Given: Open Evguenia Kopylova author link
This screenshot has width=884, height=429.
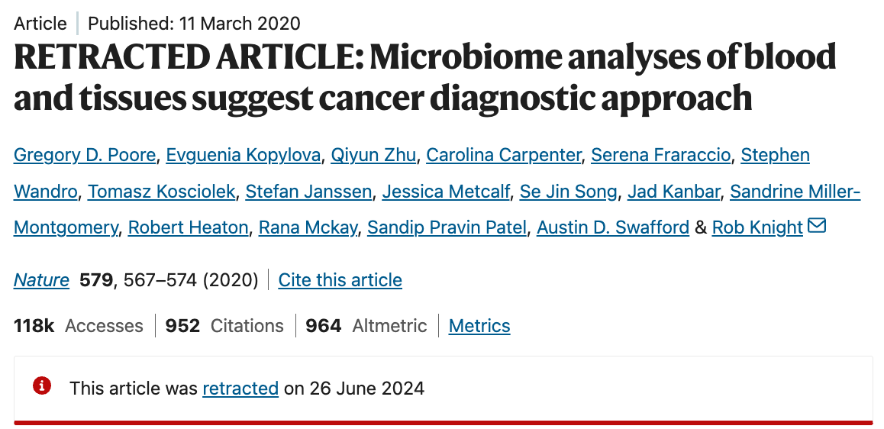Looking at the screenshot, I should click(244, 155).
